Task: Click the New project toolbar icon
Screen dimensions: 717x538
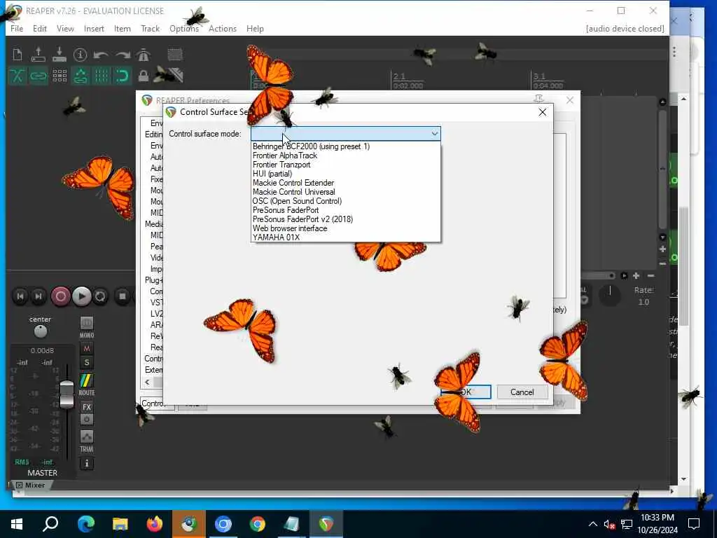Action: (x=18, y=55)
